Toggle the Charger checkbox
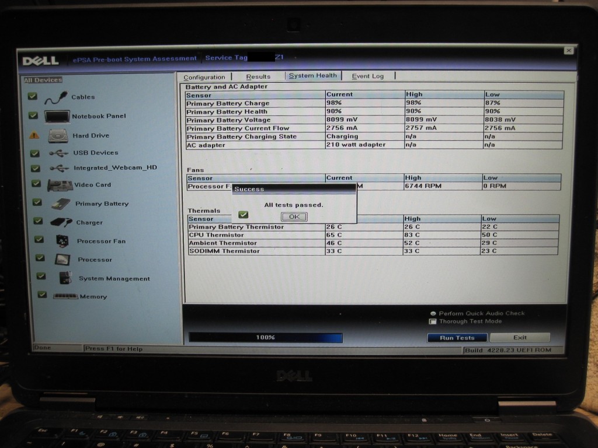 pos(38,220)
